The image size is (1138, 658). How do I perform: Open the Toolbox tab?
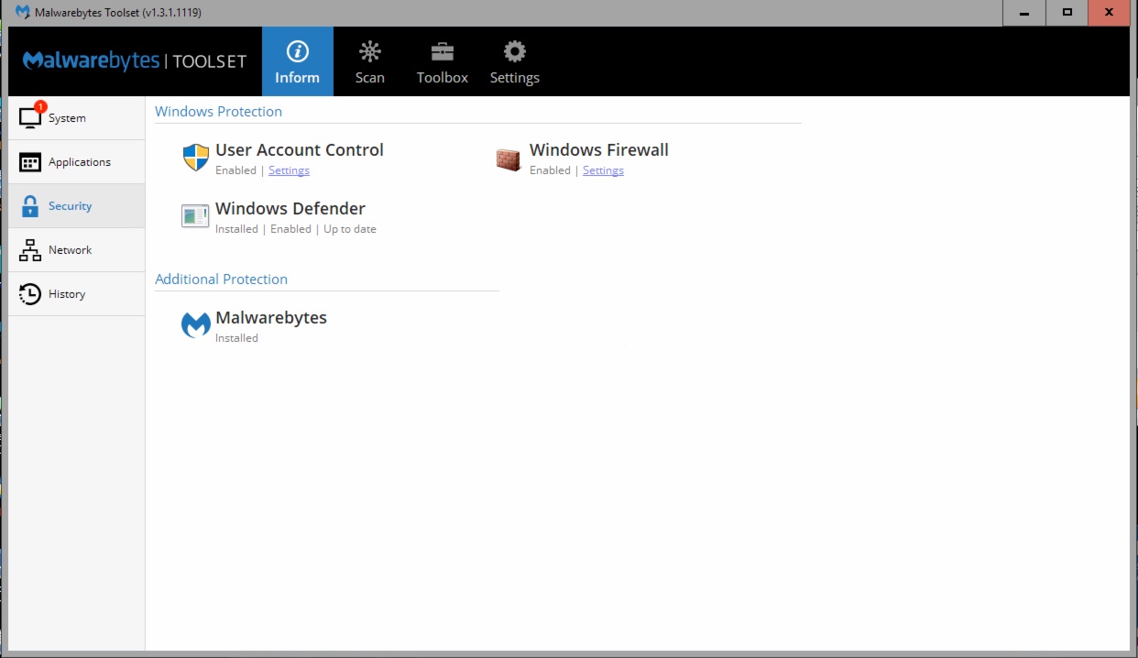point(442,61)
